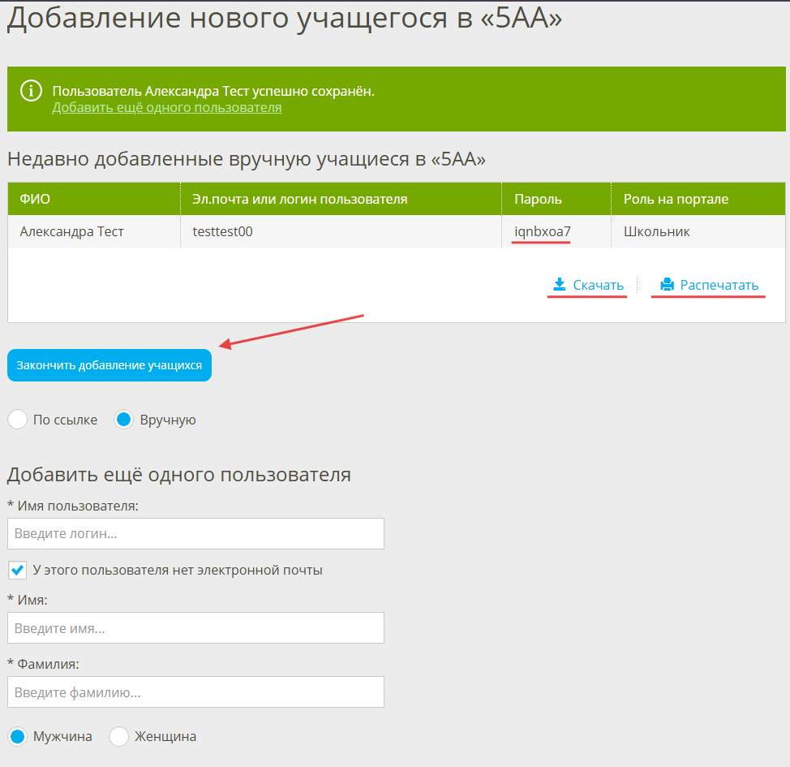Viewport: 790px width, 767px height.
Task: Click the Добавление нового учащегося page title
Action: (284, 18)
